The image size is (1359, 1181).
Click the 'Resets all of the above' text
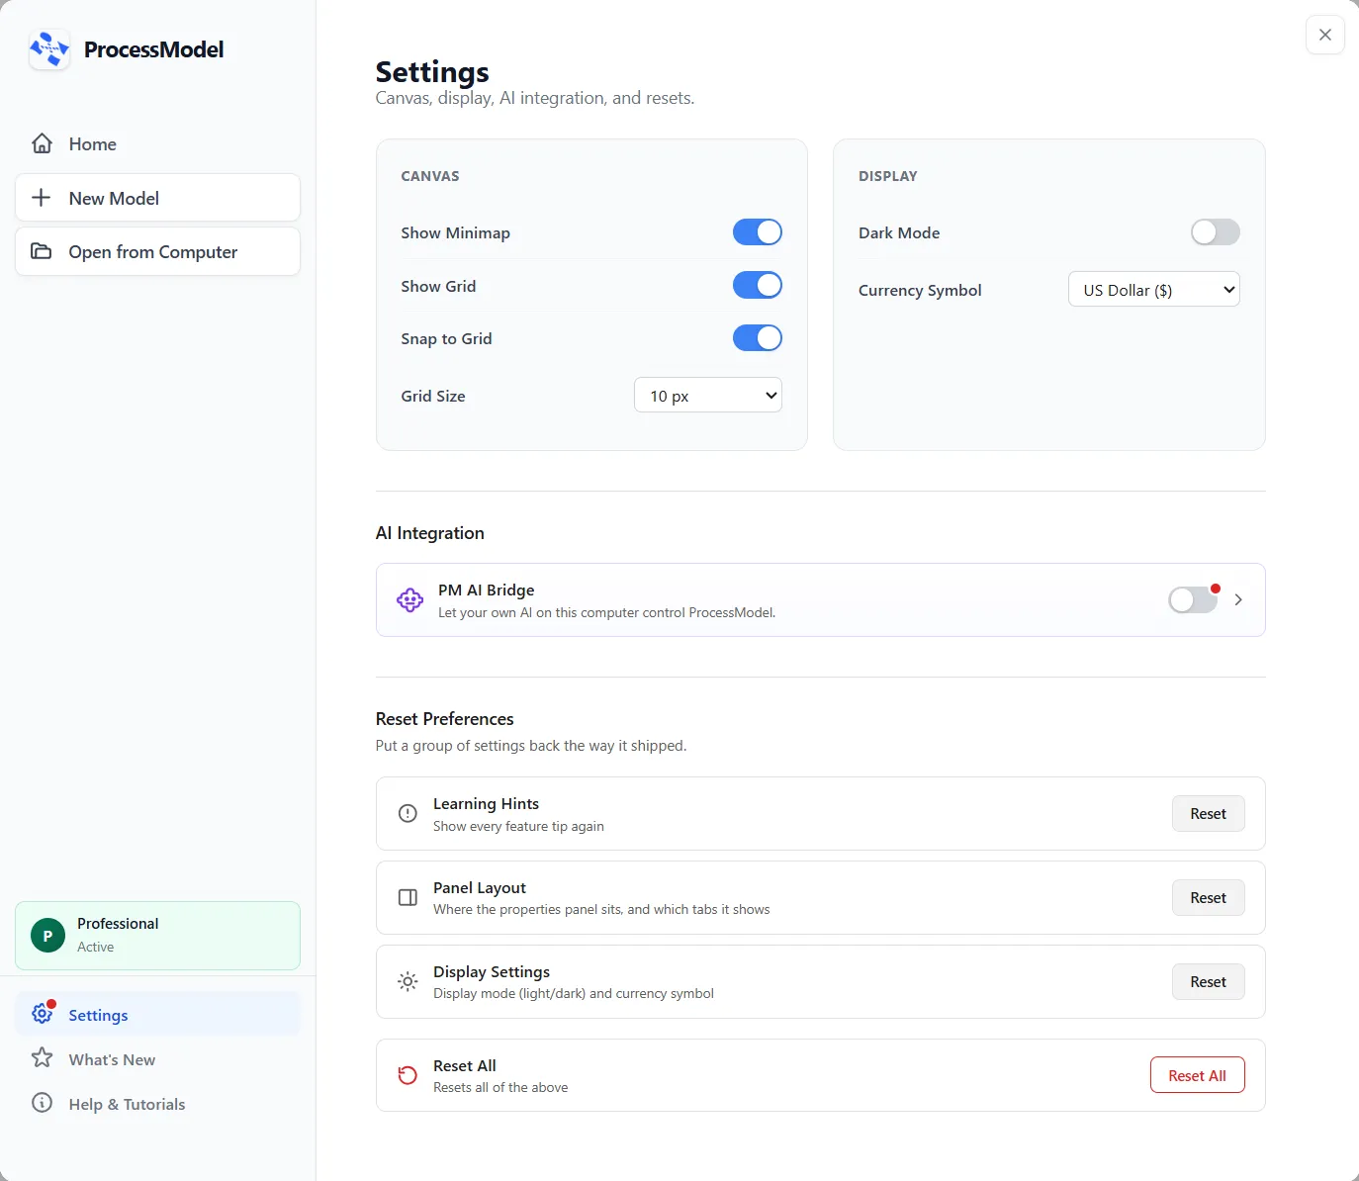tap(500, 1087)
